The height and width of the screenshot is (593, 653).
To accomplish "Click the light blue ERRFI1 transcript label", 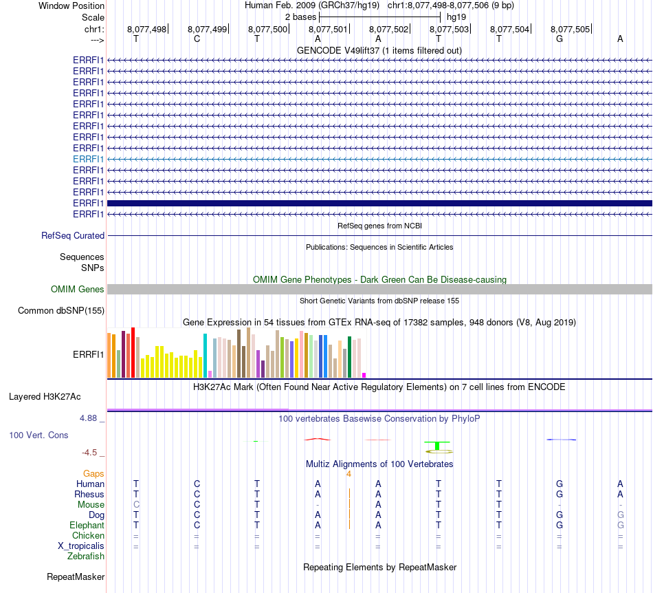I will (89, 159).
